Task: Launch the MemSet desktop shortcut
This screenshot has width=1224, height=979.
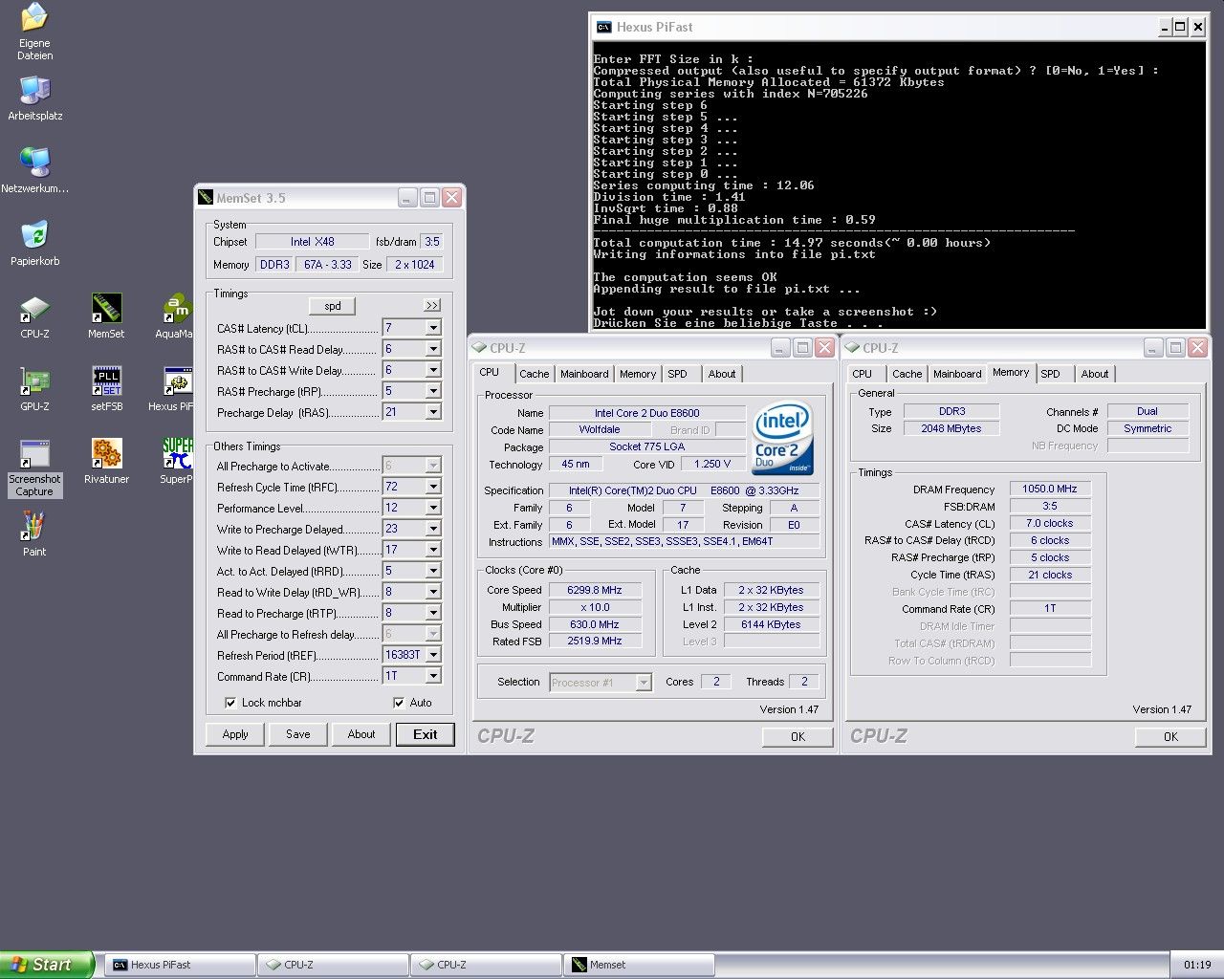Action: (x=106, y=315)
